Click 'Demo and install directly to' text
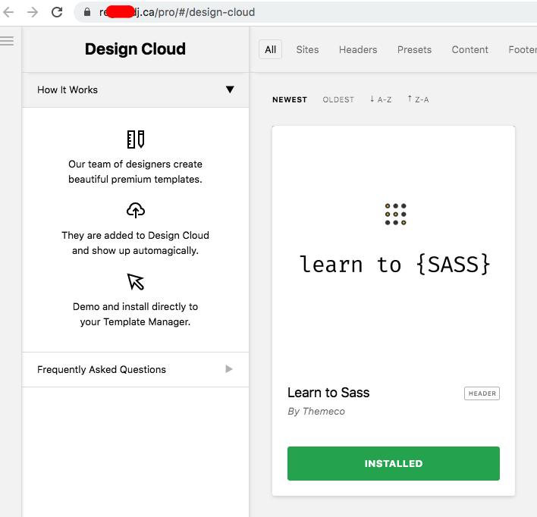This screenshot has width=537, height=517. [135, 306]
